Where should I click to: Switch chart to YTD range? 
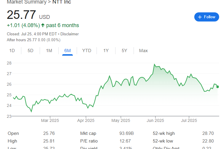pos(87,51)
